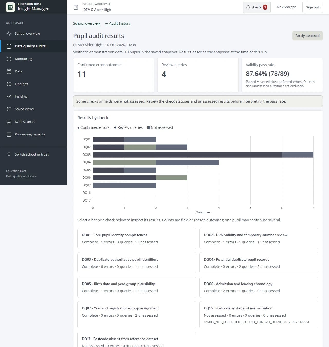Open the Data section
The width and height of the screenshot is (329, 347).
click(33, 71)
